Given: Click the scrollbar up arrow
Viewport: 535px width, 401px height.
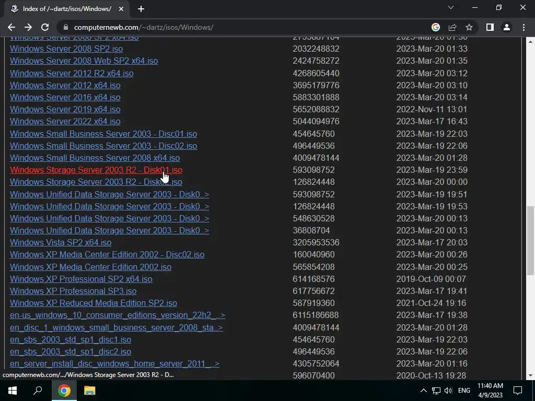Looking at the screenshot, I should click(x=530, y=42).
